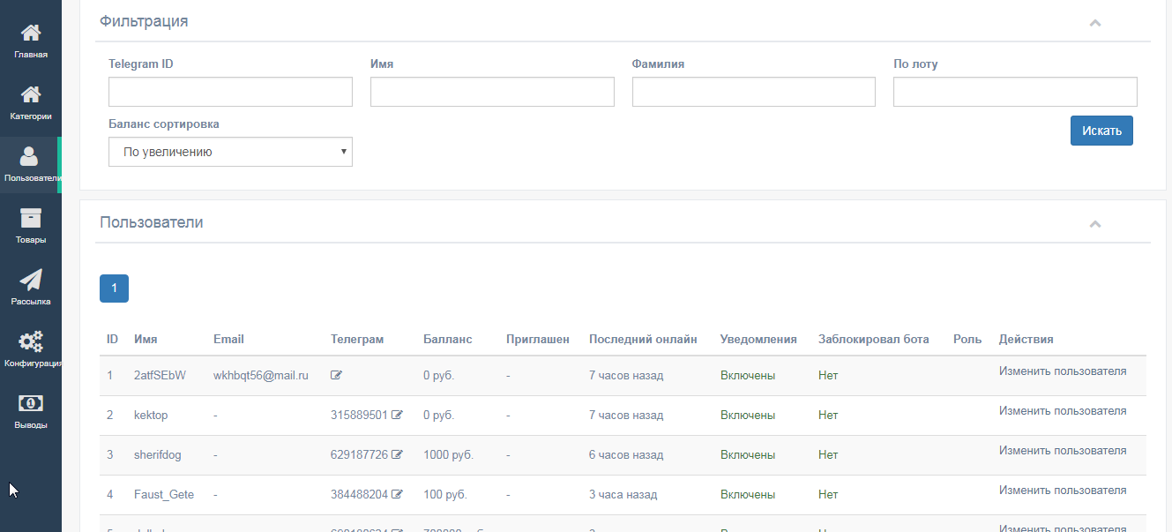Click the Уведомления column header

pyautogui.click(x=758, y=339)
